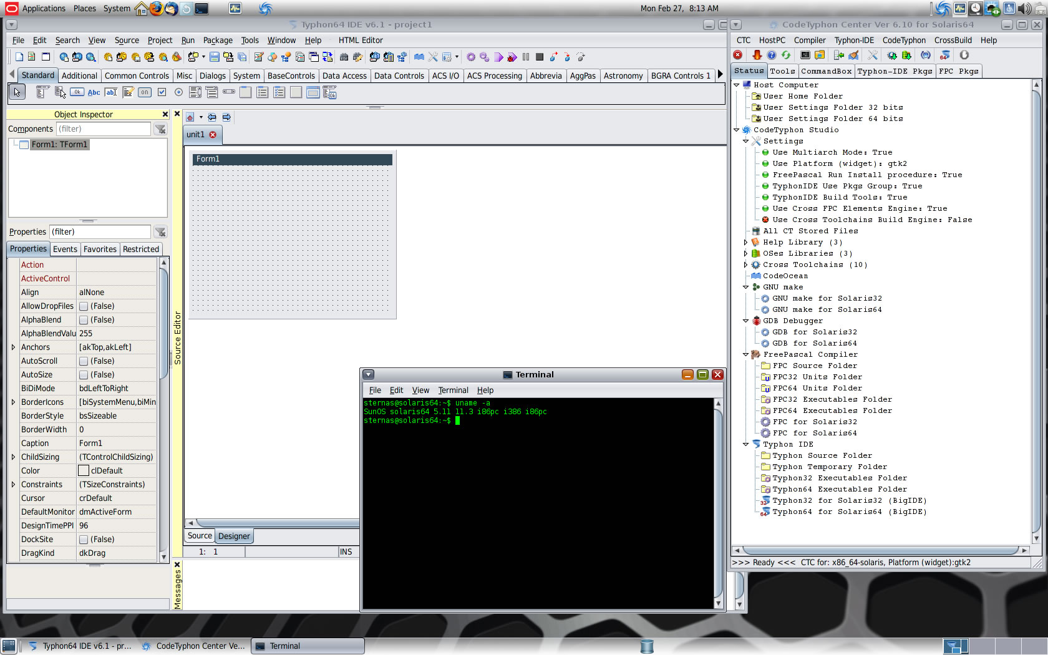Screen dimensions: 1048x655
Task: Expand the Help Library (3) node
Action: point(745,242)
